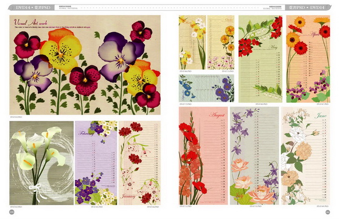
Task: Click the Visual Art work title text
Action: [x=31, y=22]
